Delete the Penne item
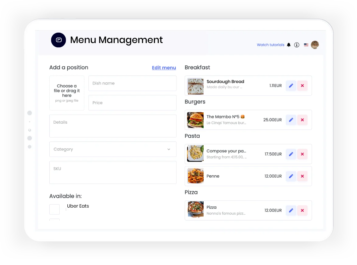The height and width of the screenshot is (265, 357). point(303,176)
